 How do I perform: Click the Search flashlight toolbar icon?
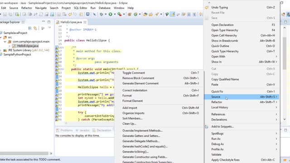(x=157, y=14)
